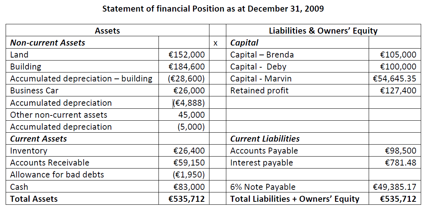Screen dimensions: 426x210
Task: Select the Capital - Marvin amount €54,645.35
Action: pos(395,79)
